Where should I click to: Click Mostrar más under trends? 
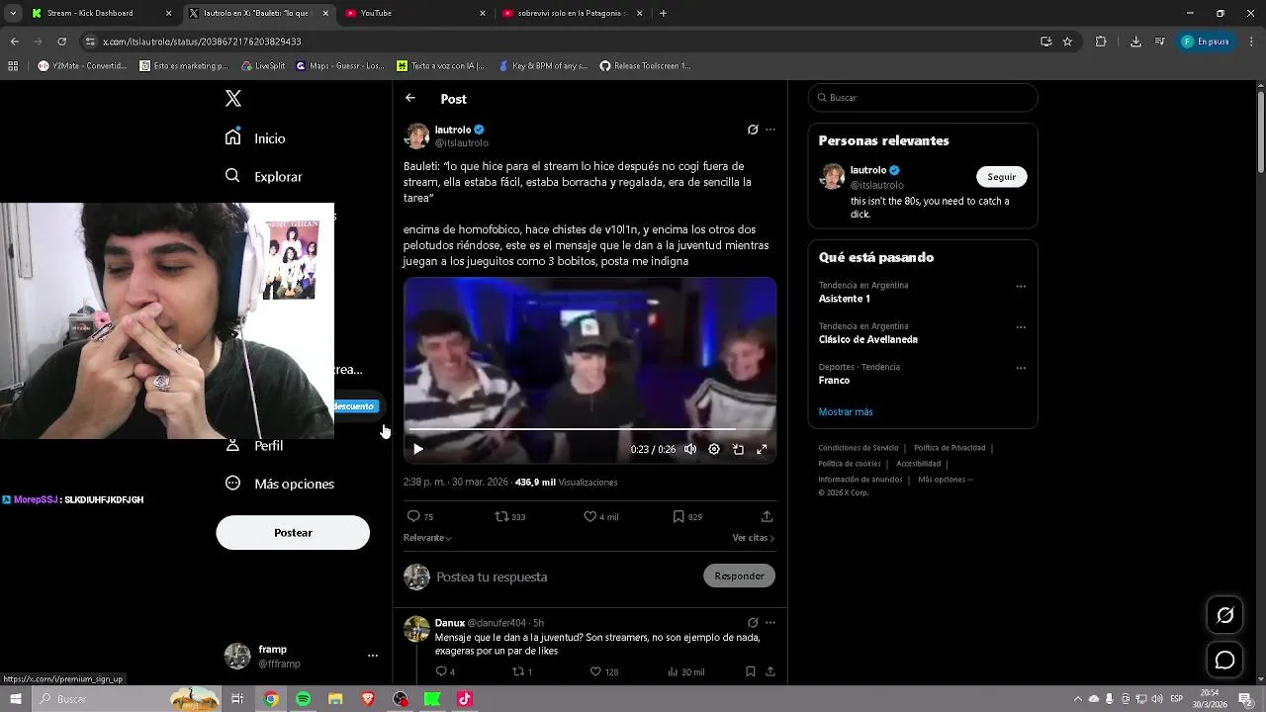pos(846,412)
